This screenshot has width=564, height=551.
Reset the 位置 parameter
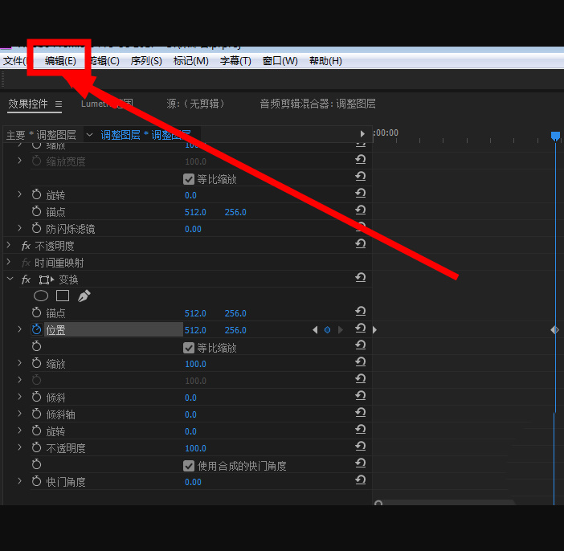coord(361,328)
